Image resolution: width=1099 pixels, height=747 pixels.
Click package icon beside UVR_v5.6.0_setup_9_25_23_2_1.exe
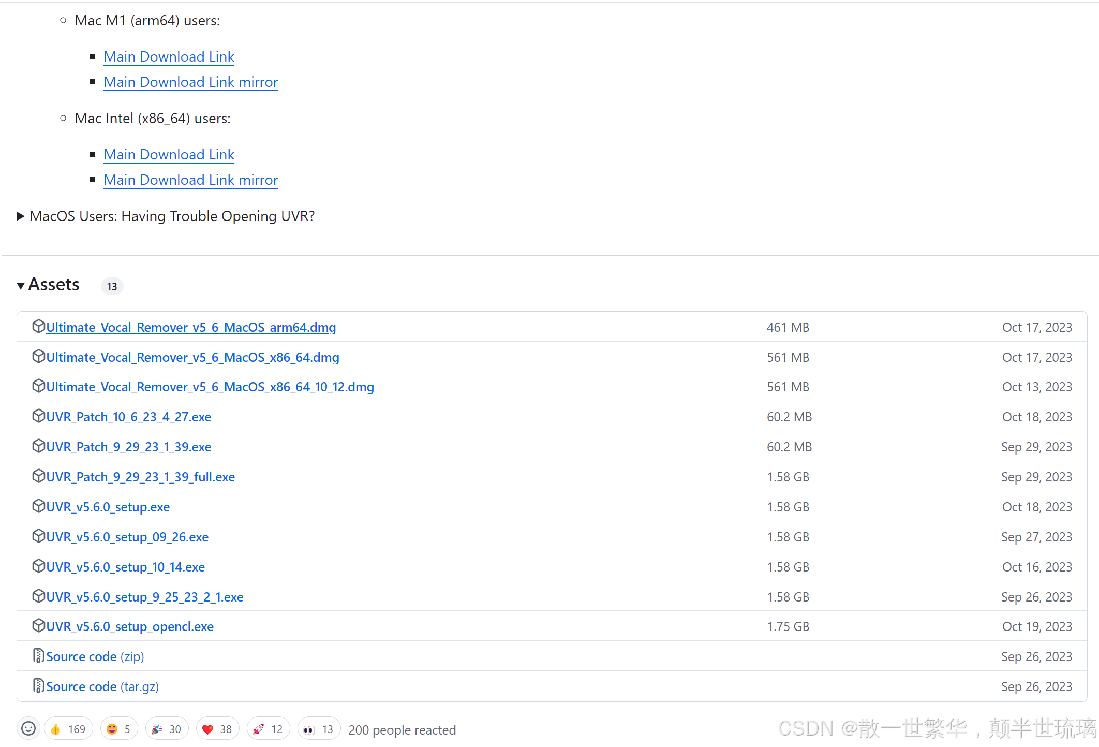(x=38, y=596)
